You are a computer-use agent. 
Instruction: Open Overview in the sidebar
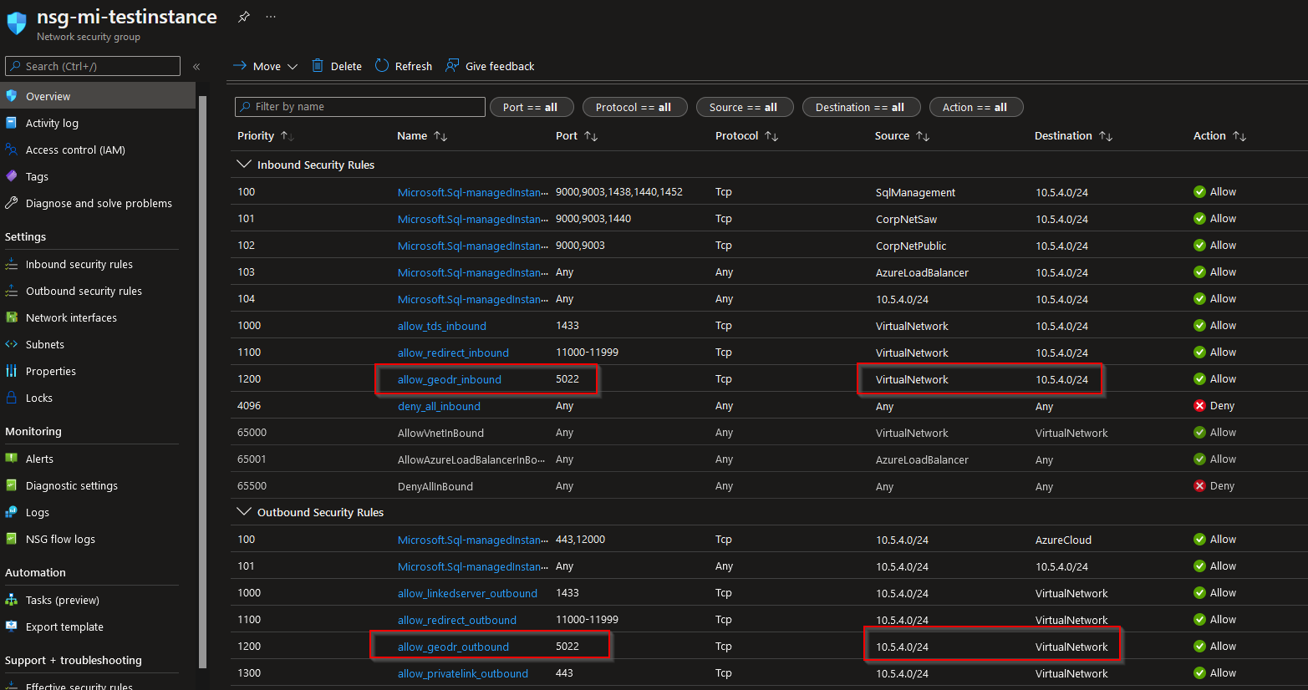point(98,96)
